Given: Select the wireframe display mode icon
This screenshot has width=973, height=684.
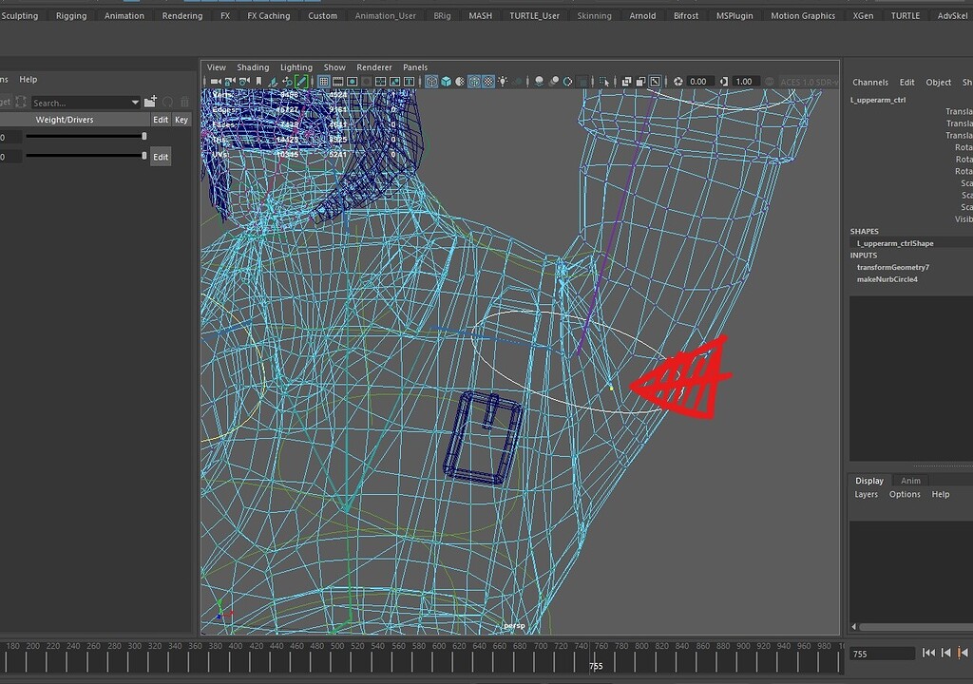Looking at the screenshot, I should coord(431,82).
